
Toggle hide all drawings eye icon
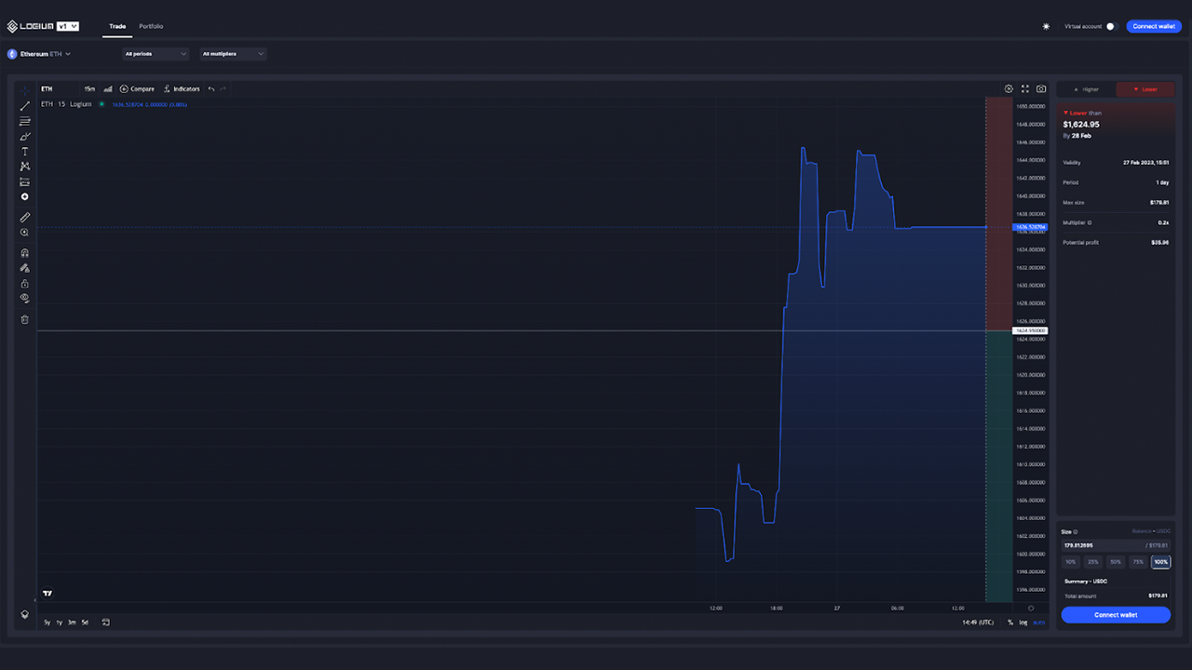pyautogui.click(x=25, y=299)
